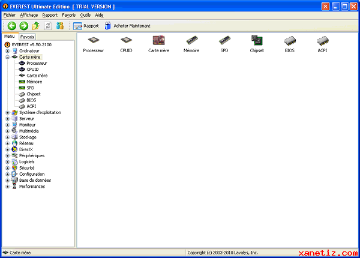
Task: Select Serveur label in the tree
Action: (x=26, y=119)
